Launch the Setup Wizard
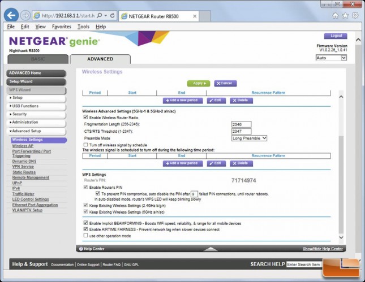365x282 pixels. [36, 81]
